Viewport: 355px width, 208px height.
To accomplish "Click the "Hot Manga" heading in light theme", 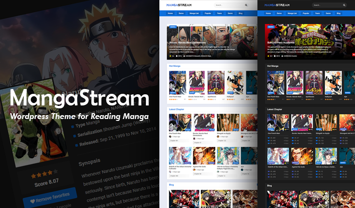I will pyautogui.click(x=174, y=66).
